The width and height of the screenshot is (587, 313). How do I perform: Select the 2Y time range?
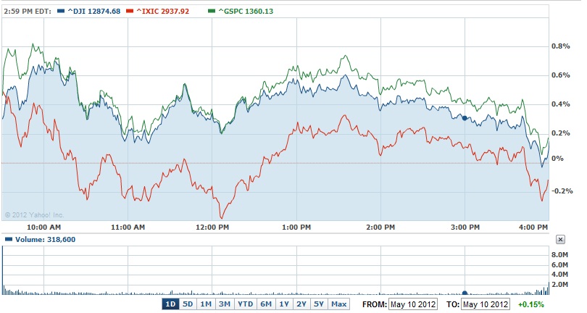click(x=301, y=304)
